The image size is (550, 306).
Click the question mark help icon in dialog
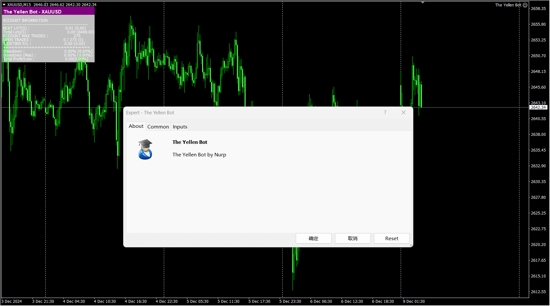click(385, 112)
